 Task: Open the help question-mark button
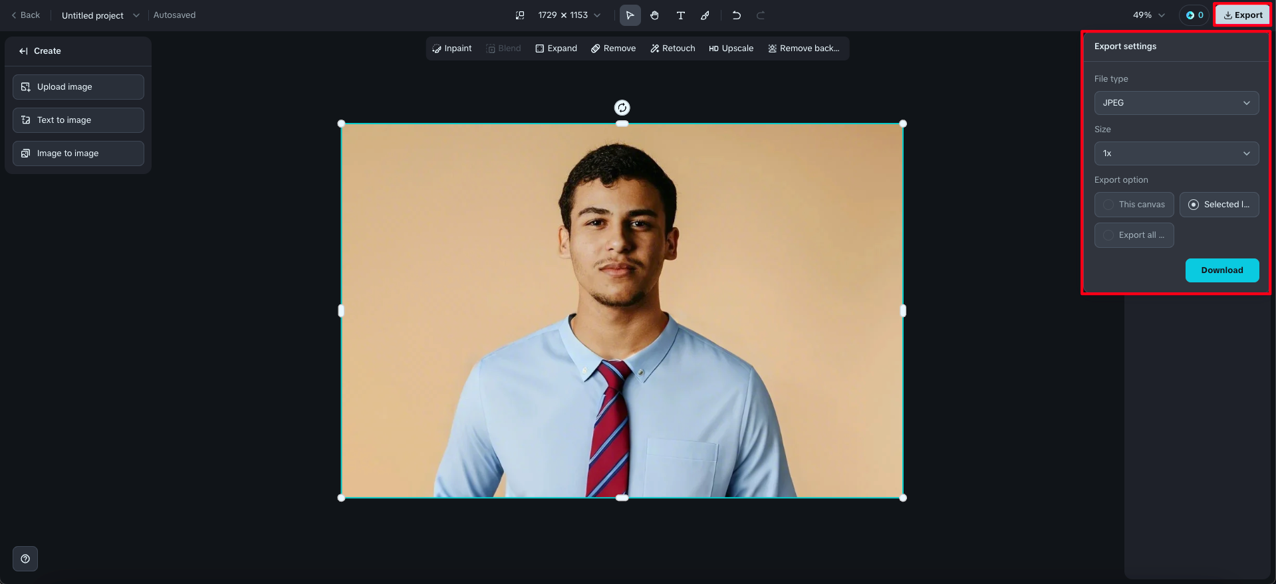point(25,559)
